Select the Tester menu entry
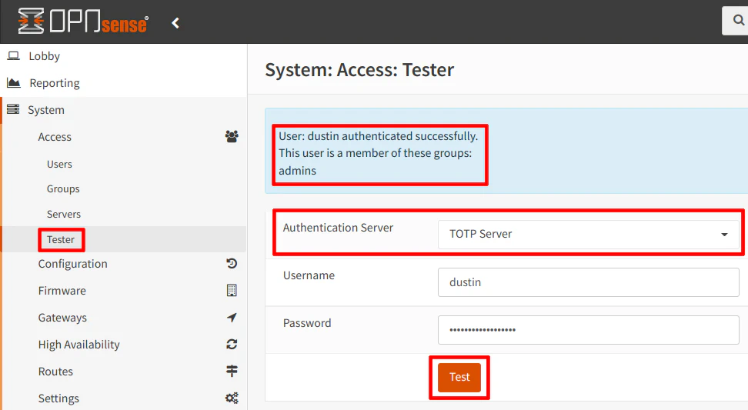This screenshot has height=410, width=748. [61, 239]
